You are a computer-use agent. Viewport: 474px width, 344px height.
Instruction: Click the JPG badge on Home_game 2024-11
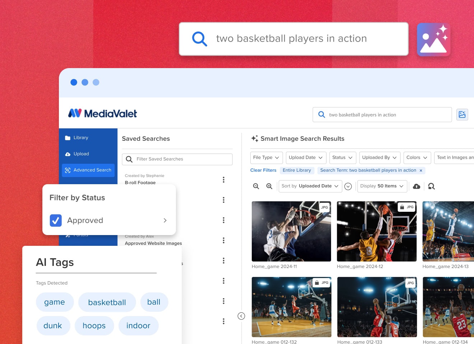tap(324, 207)
